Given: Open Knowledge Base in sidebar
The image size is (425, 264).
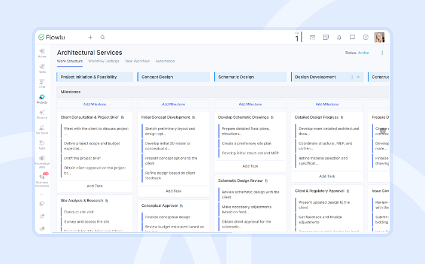Looking at the screenshot, I should (42, 161).
